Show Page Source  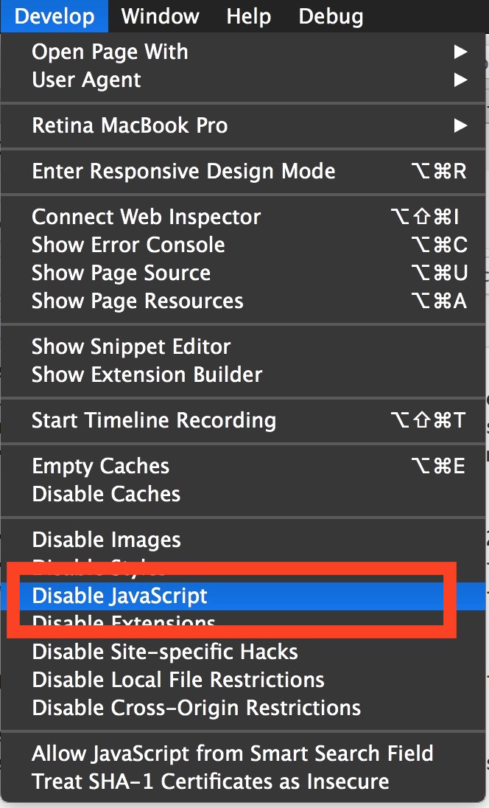120,273
